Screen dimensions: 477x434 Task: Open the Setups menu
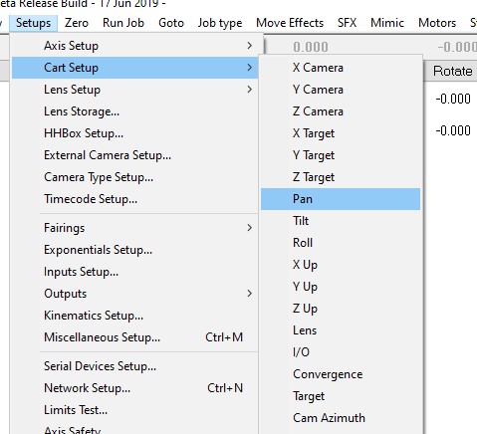point(34,23)
